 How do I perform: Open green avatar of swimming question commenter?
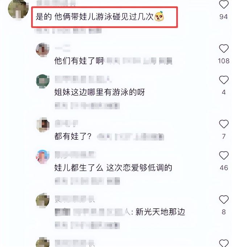[x=43, y=81]
